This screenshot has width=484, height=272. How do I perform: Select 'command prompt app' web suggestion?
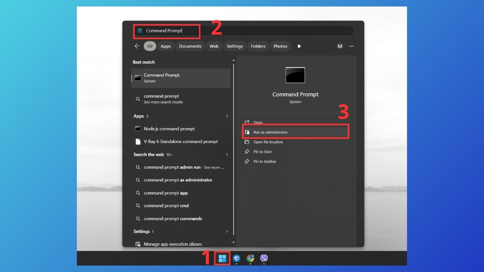tap(181, 193)
